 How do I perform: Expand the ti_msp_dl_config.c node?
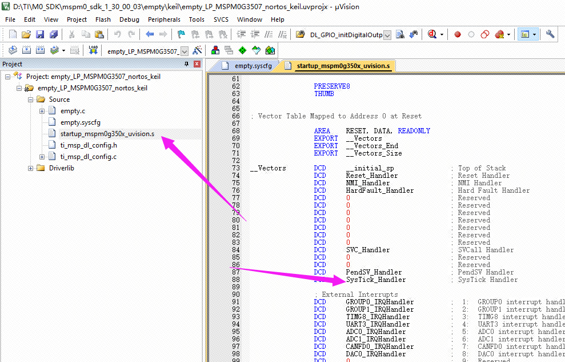point(42,157)
